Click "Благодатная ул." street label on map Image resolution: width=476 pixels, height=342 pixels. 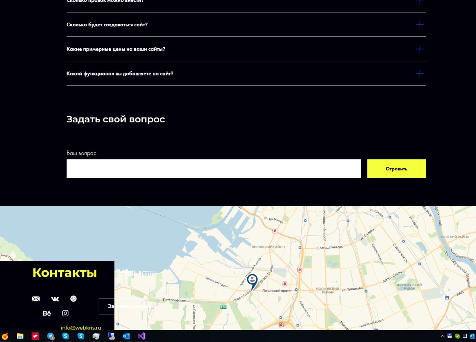330,247
